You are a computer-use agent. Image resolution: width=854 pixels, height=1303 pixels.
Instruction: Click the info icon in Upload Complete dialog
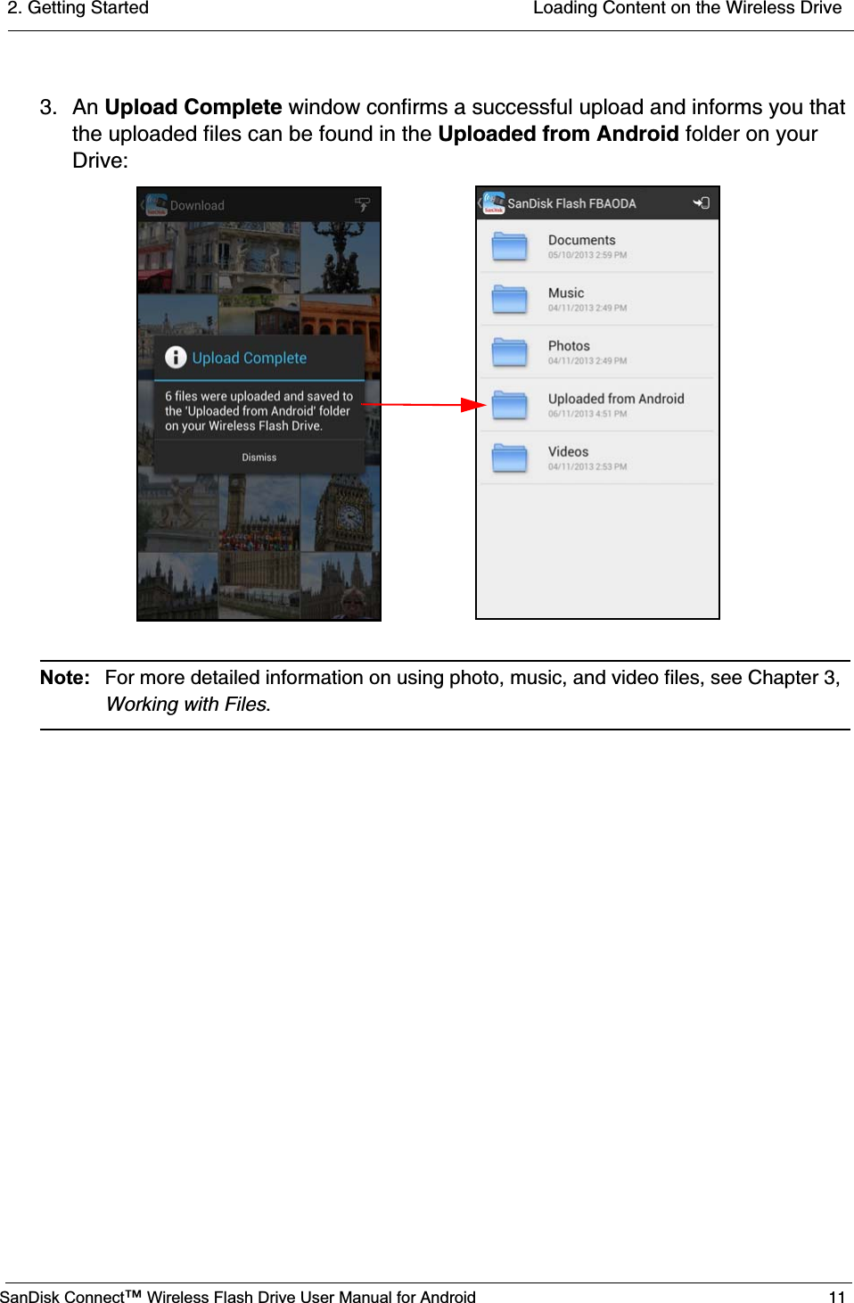[177, 357]
